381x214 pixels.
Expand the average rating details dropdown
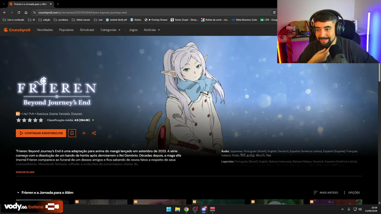point(93,120)
